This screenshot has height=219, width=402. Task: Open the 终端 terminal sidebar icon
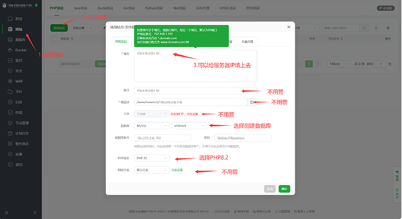coord(10,112)
